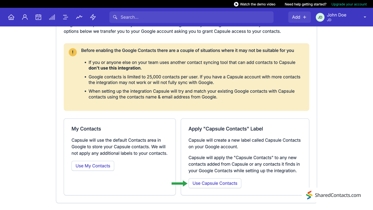
Task: Focus the Search input field
Action: pos(191,17)
